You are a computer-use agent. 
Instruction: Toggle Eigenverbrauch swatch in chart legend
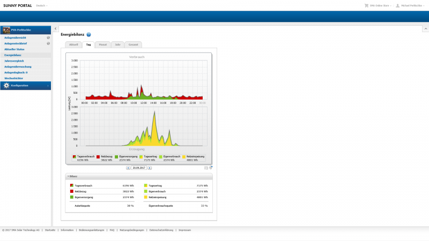pyautogui.click(x=160, y=156)
